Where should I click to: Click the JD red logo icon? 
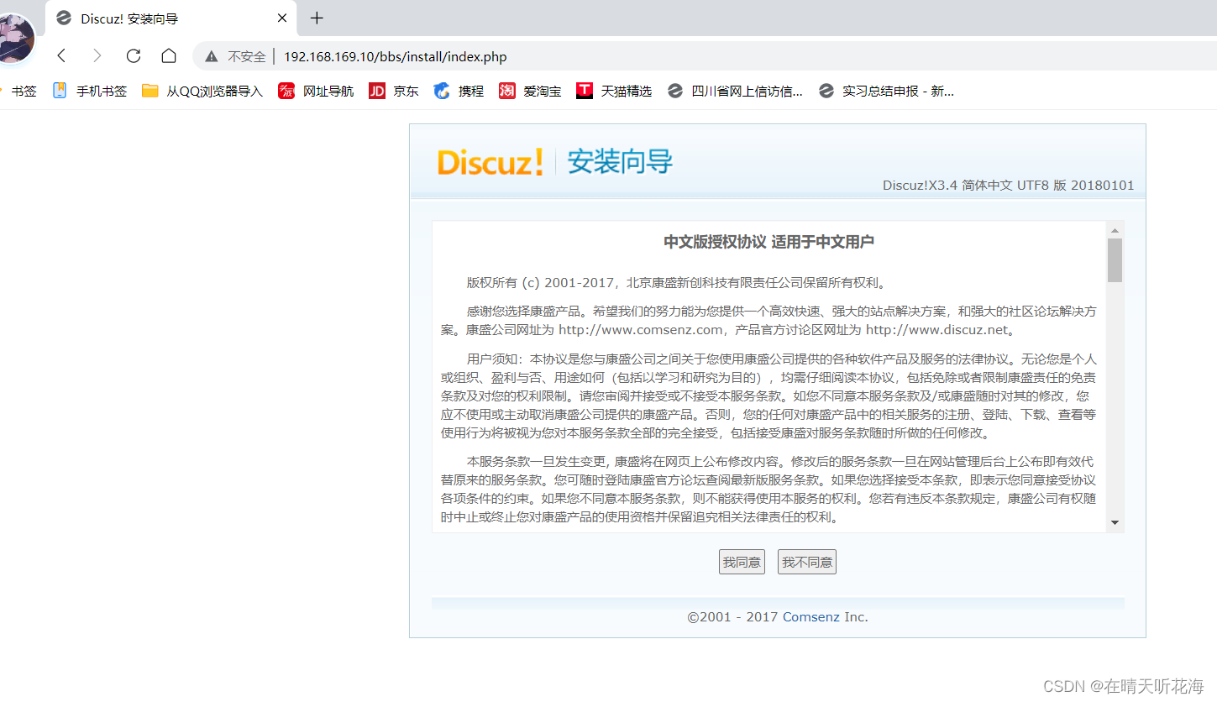tap(377, 91)
